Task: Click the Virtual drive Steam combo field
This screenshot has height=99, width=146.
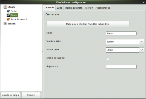Action: [x=122, y=50]
